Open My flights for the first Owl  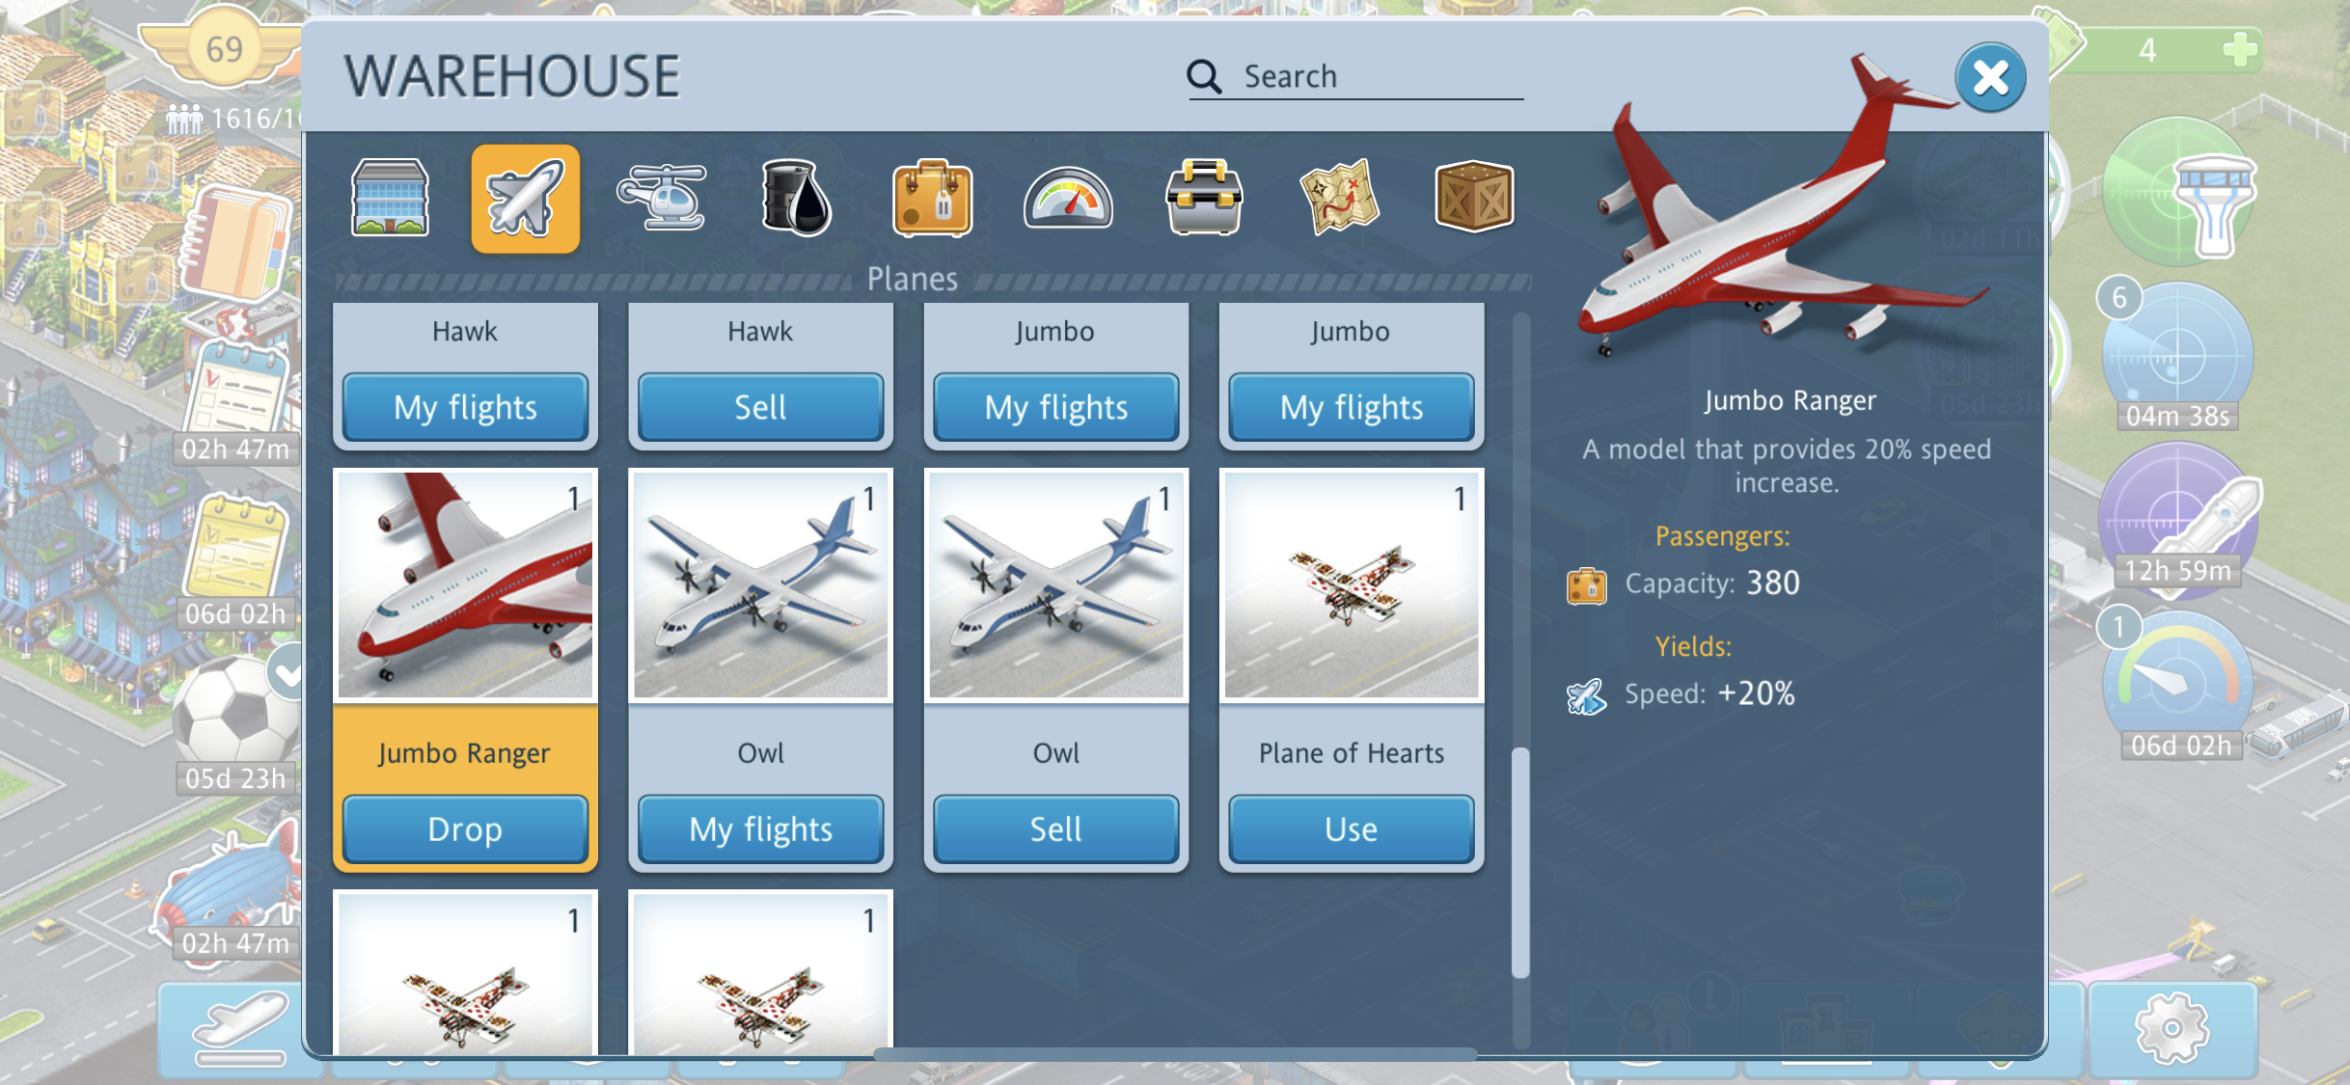pyautogui.click(x=760, y=828)
